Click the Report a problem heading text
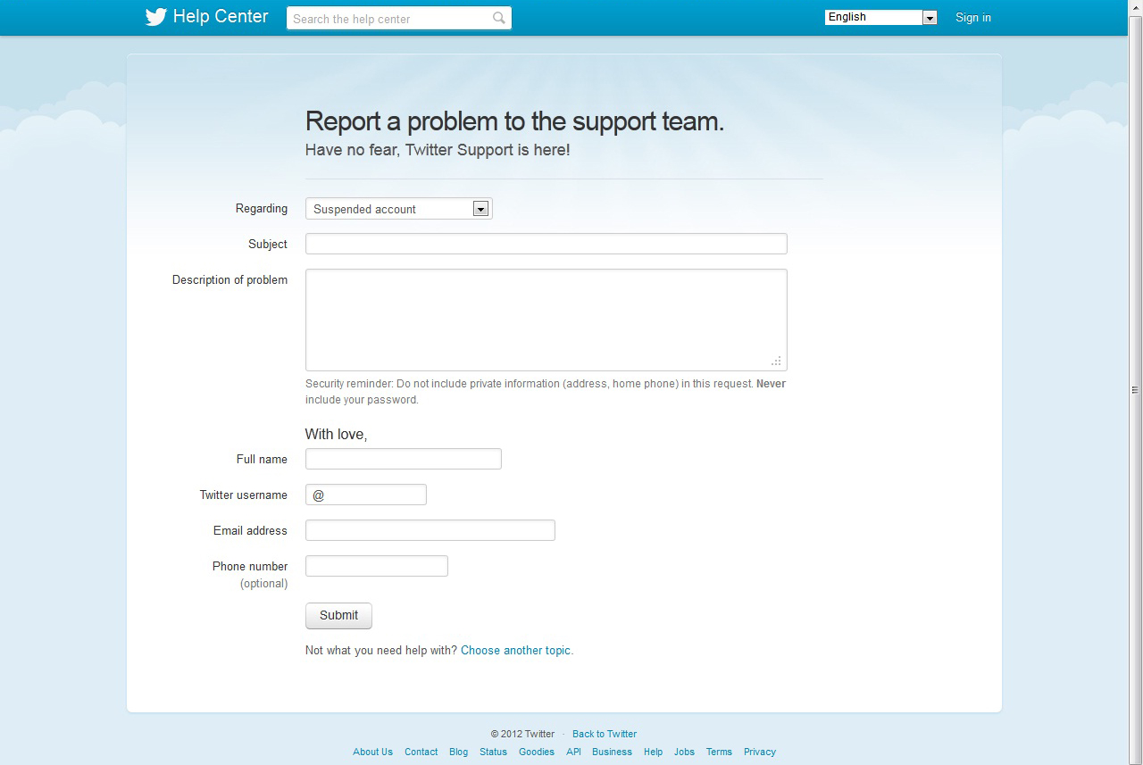 click(514, 121)
